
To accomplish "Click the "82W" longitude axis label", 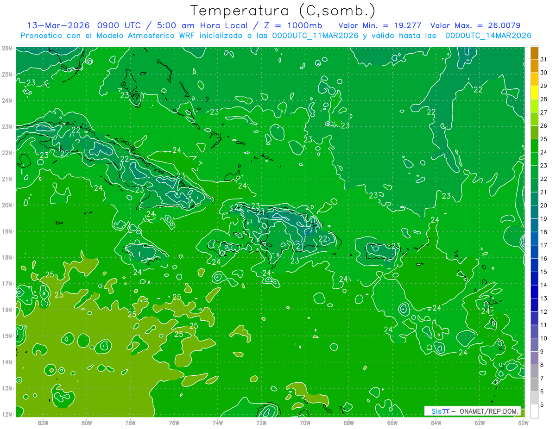I will point(43,422).
